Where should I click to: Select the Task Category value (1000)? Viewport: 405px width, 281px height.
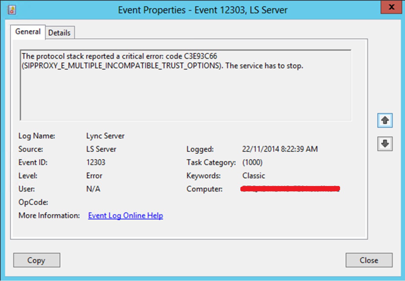252,162
